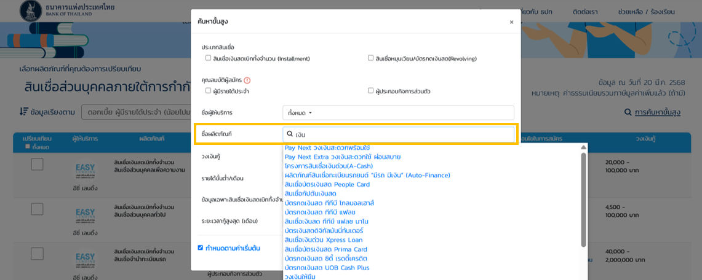The width and height of the screenshot is (702, 280).
Task: Select บัตรกดเงินสด ทีทีบี โกลบอลเฮาส์ suggestion
Action: pyautogui.click(x=329, y=203)
